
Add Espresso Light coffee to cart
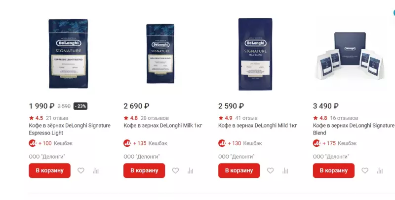click(x=50, y=170)
